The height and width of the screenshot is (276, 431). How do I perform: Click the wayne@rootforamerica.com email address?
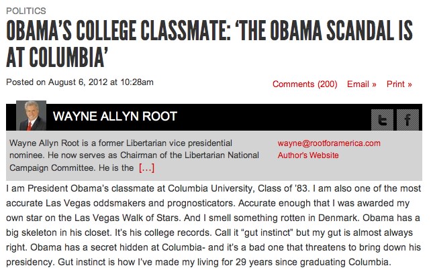(x=329, y=143)
